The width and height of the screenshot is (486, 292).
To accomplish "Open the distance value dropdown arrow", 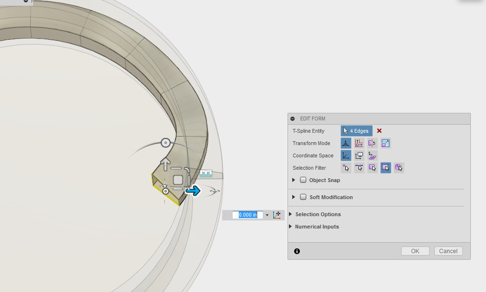I will pyautogui.click(x=267, y=215).
